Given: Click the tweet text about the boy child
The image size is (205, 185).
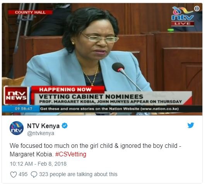Looking at the screenshot, I should (95, 150).
